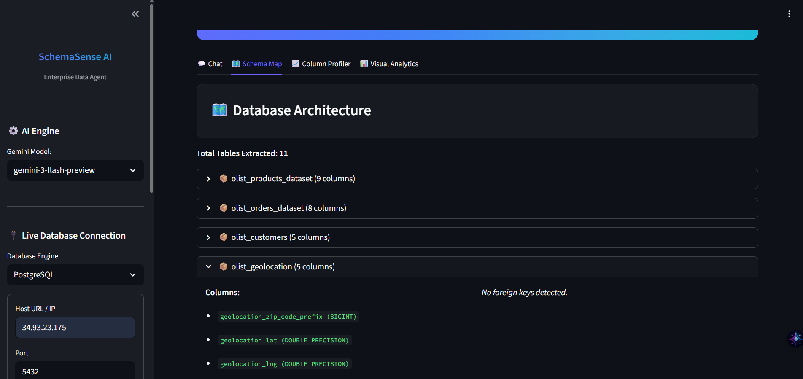Viewport: 803px width, 379px height.
Task: Click the sidebar vertical scrollbar
Action: pyautogui.click(x=152, y=98)
